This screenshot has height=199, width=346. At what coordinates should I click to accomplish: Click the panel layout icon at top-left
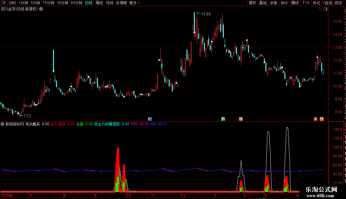(x=3, y=3)
